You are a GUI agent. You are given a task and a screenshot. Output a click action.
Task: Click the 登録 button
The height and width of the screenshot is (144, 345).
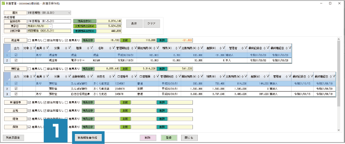click(169, 137)
